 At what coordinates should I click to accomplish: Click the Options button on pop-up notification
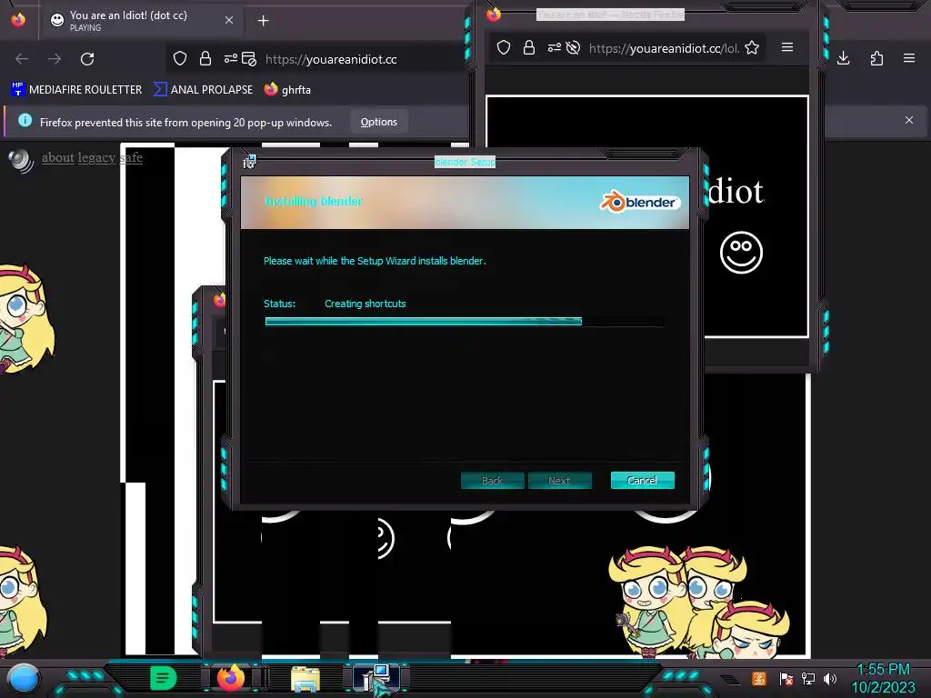[379, 122]
